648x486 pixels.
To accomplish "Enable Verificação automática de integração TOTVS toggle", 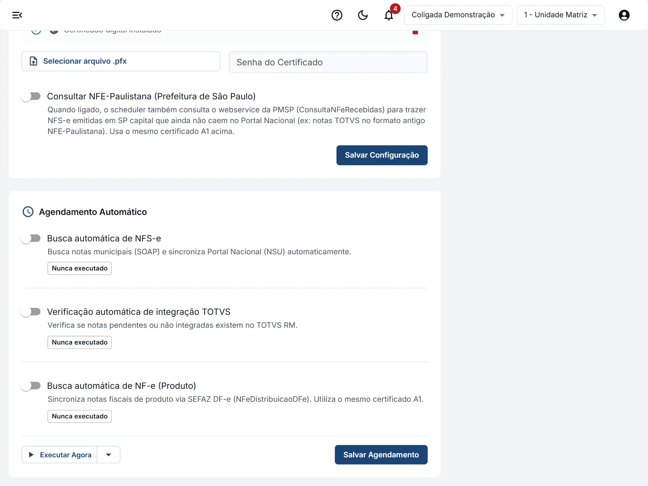I will point(31,312).
